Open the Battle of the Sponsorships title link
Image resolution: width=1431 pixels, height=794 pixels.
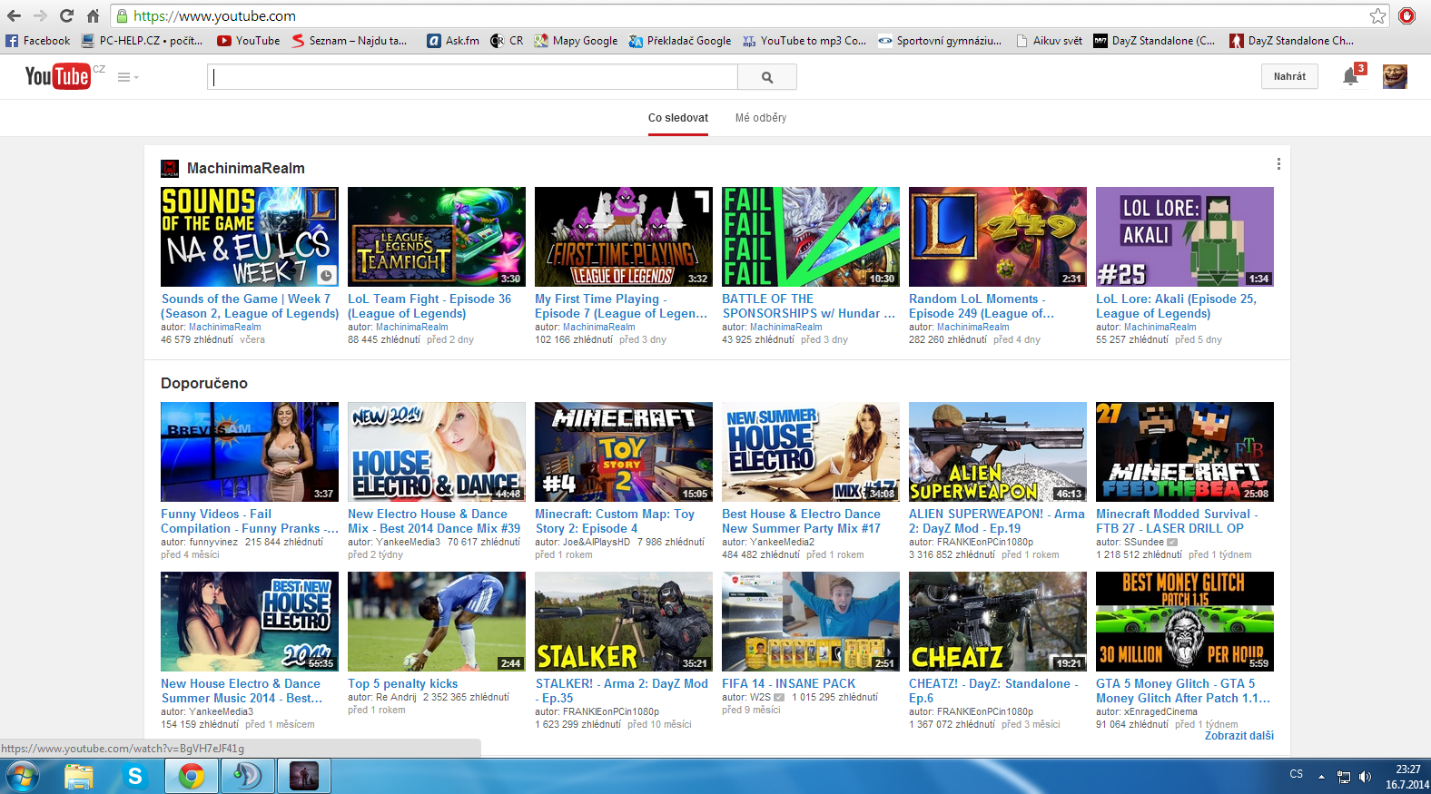coord(808,306)
